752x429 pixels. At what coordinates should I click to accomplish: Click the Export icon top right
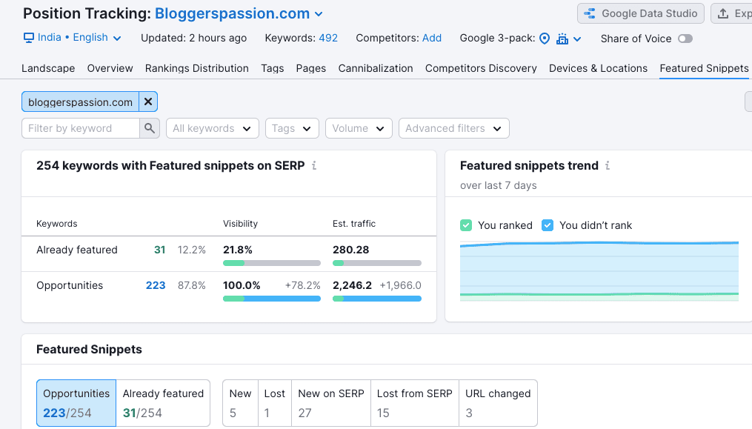pyautogui.click(x=722, y=13)
